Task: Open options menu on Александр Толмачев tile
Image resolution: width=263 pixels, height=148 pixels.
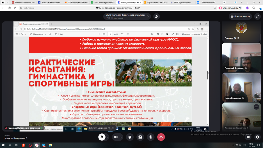Action: click(x=256, y=107)
